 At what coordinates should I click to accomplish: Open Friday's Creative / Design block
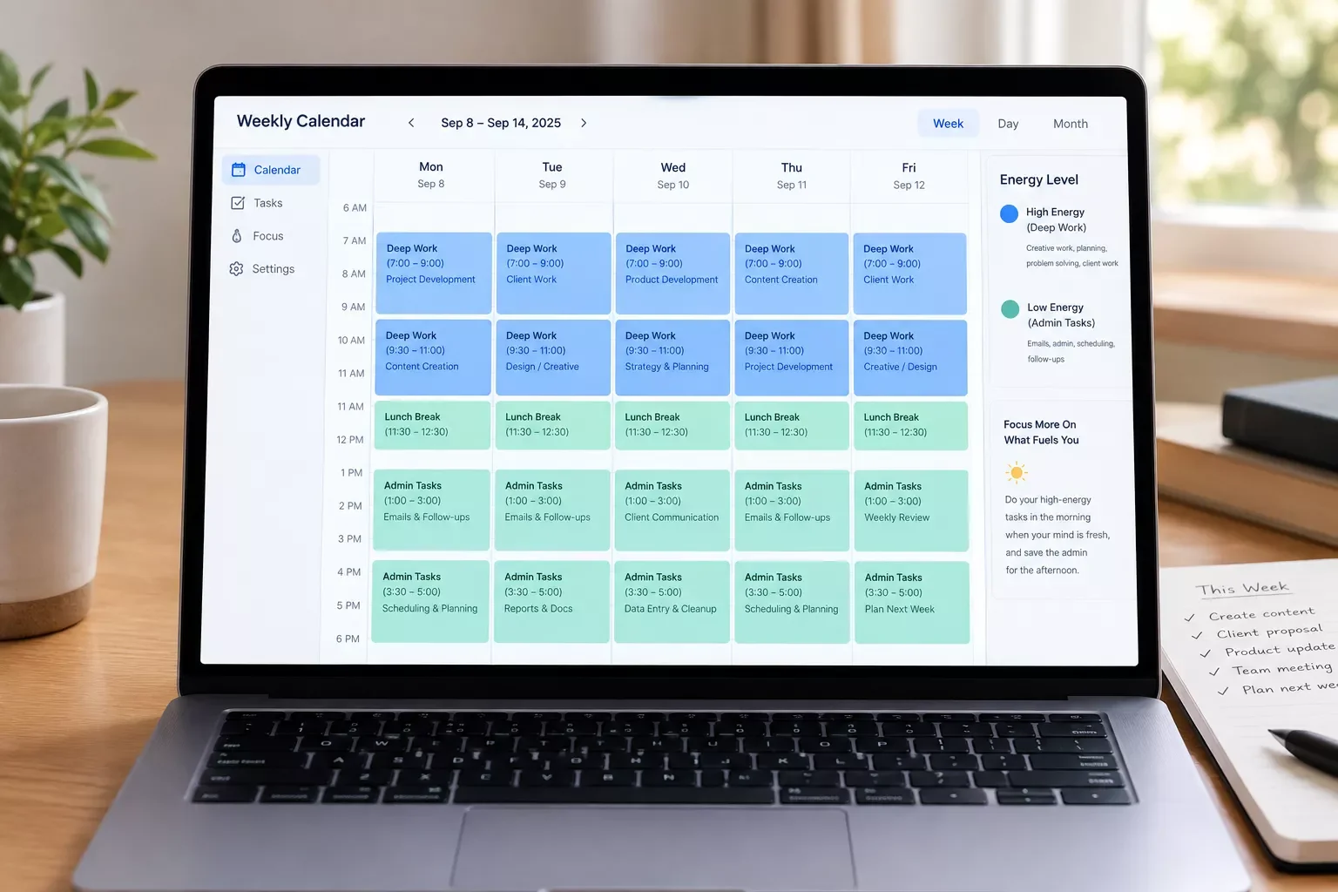pos(910,358)
